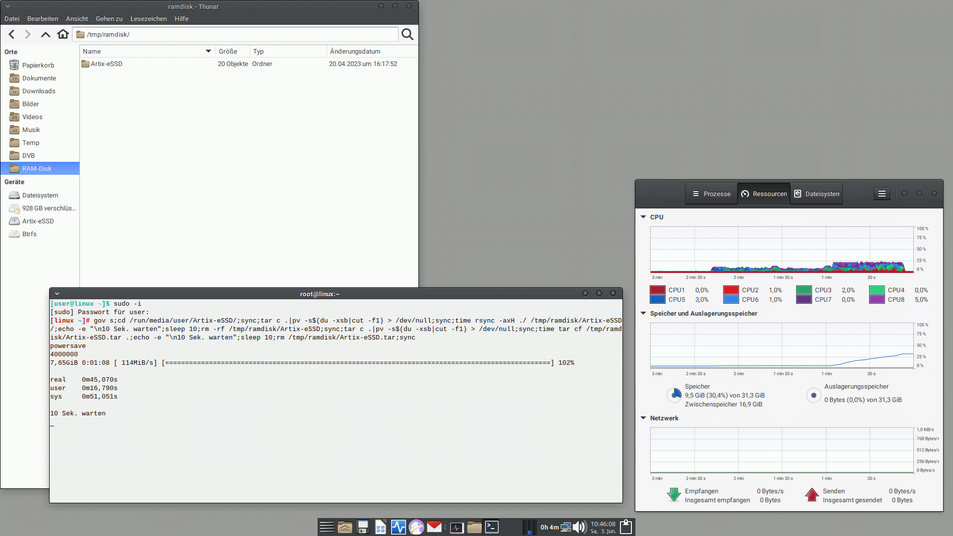This screenshot has width=953, height=536.
Task: Click the Thunar back navigation arrow
Action: tap(12, 34)
